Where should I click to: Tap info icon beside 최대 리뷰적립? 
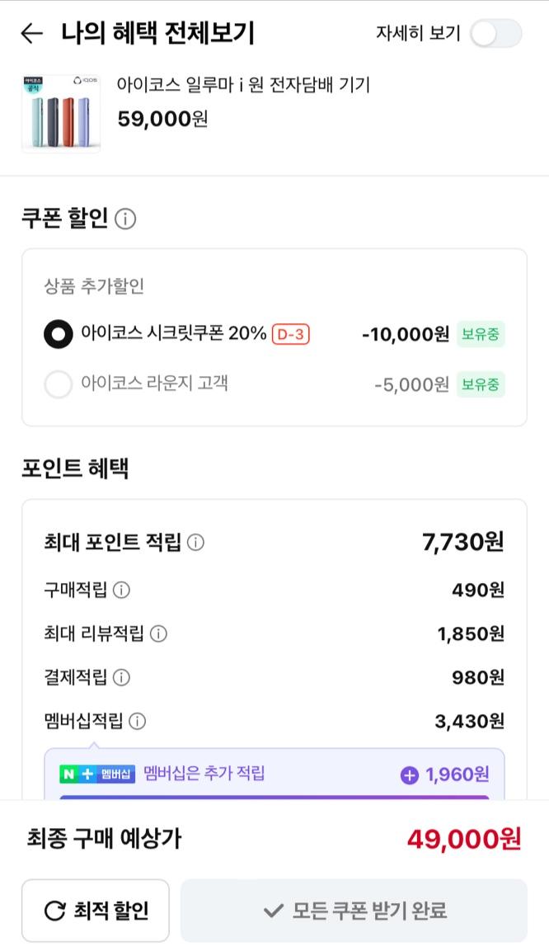(x=158, y=633)
